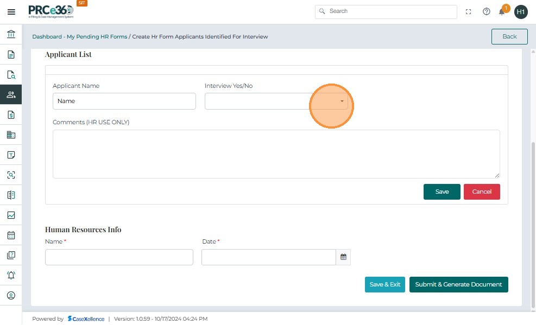Click the Comments (HR USE ONLY) textarea
Image resolution: width=536 pixels, height=325 pixels.
click(276, 154)
